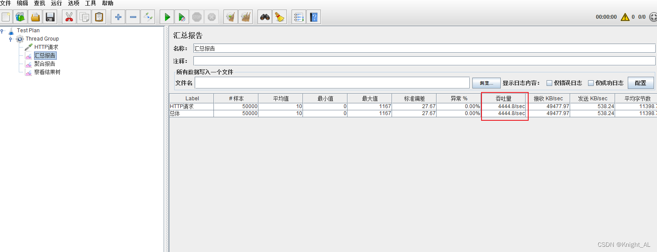Click the 吞吐量 column header

pyautogui.click(x=503, y=99)
